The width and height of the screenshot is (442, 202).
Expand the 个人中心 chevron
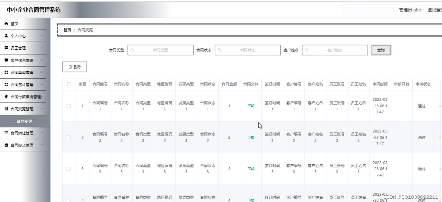[x=42, y=36]
